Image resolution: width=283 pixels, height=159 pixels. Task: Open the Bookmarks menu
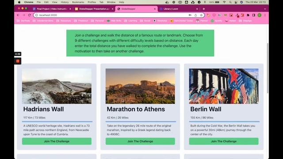coord(78,2)
